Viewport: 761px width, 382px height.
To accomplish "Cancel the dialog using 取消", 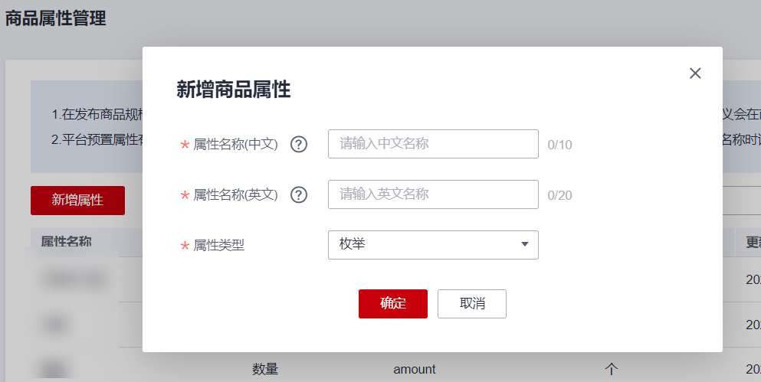I will pyautogui.click(x=472, y=304).
